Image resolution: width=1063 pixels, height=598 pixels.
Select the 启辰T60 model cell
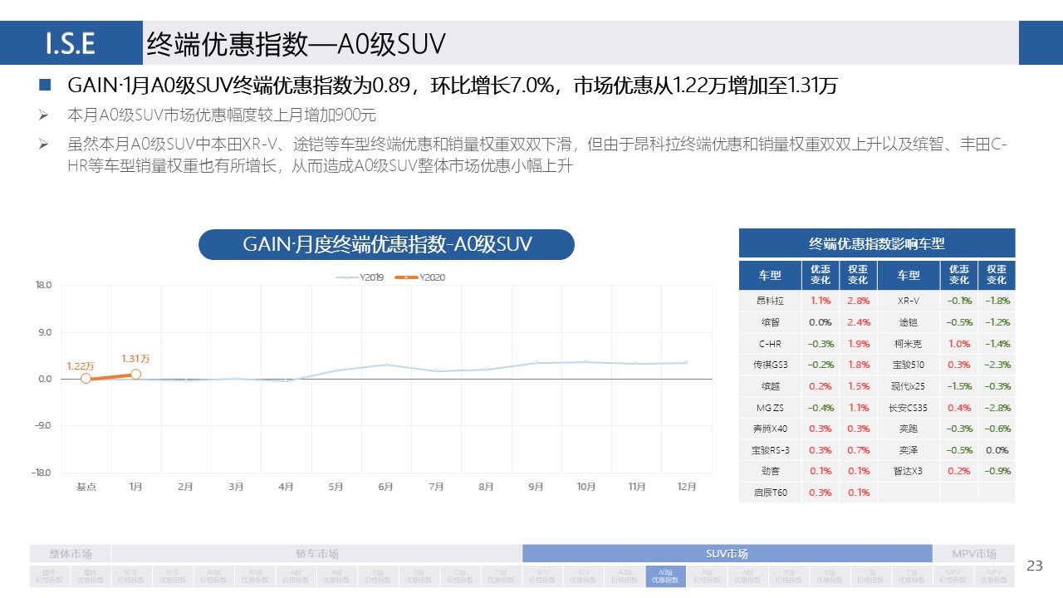pos(770,493)
